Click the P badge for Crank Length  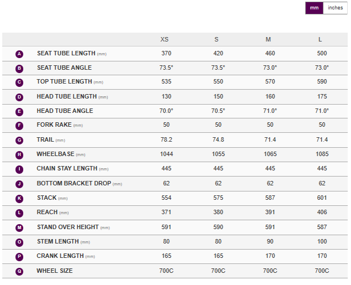click(x=19, y=256)
